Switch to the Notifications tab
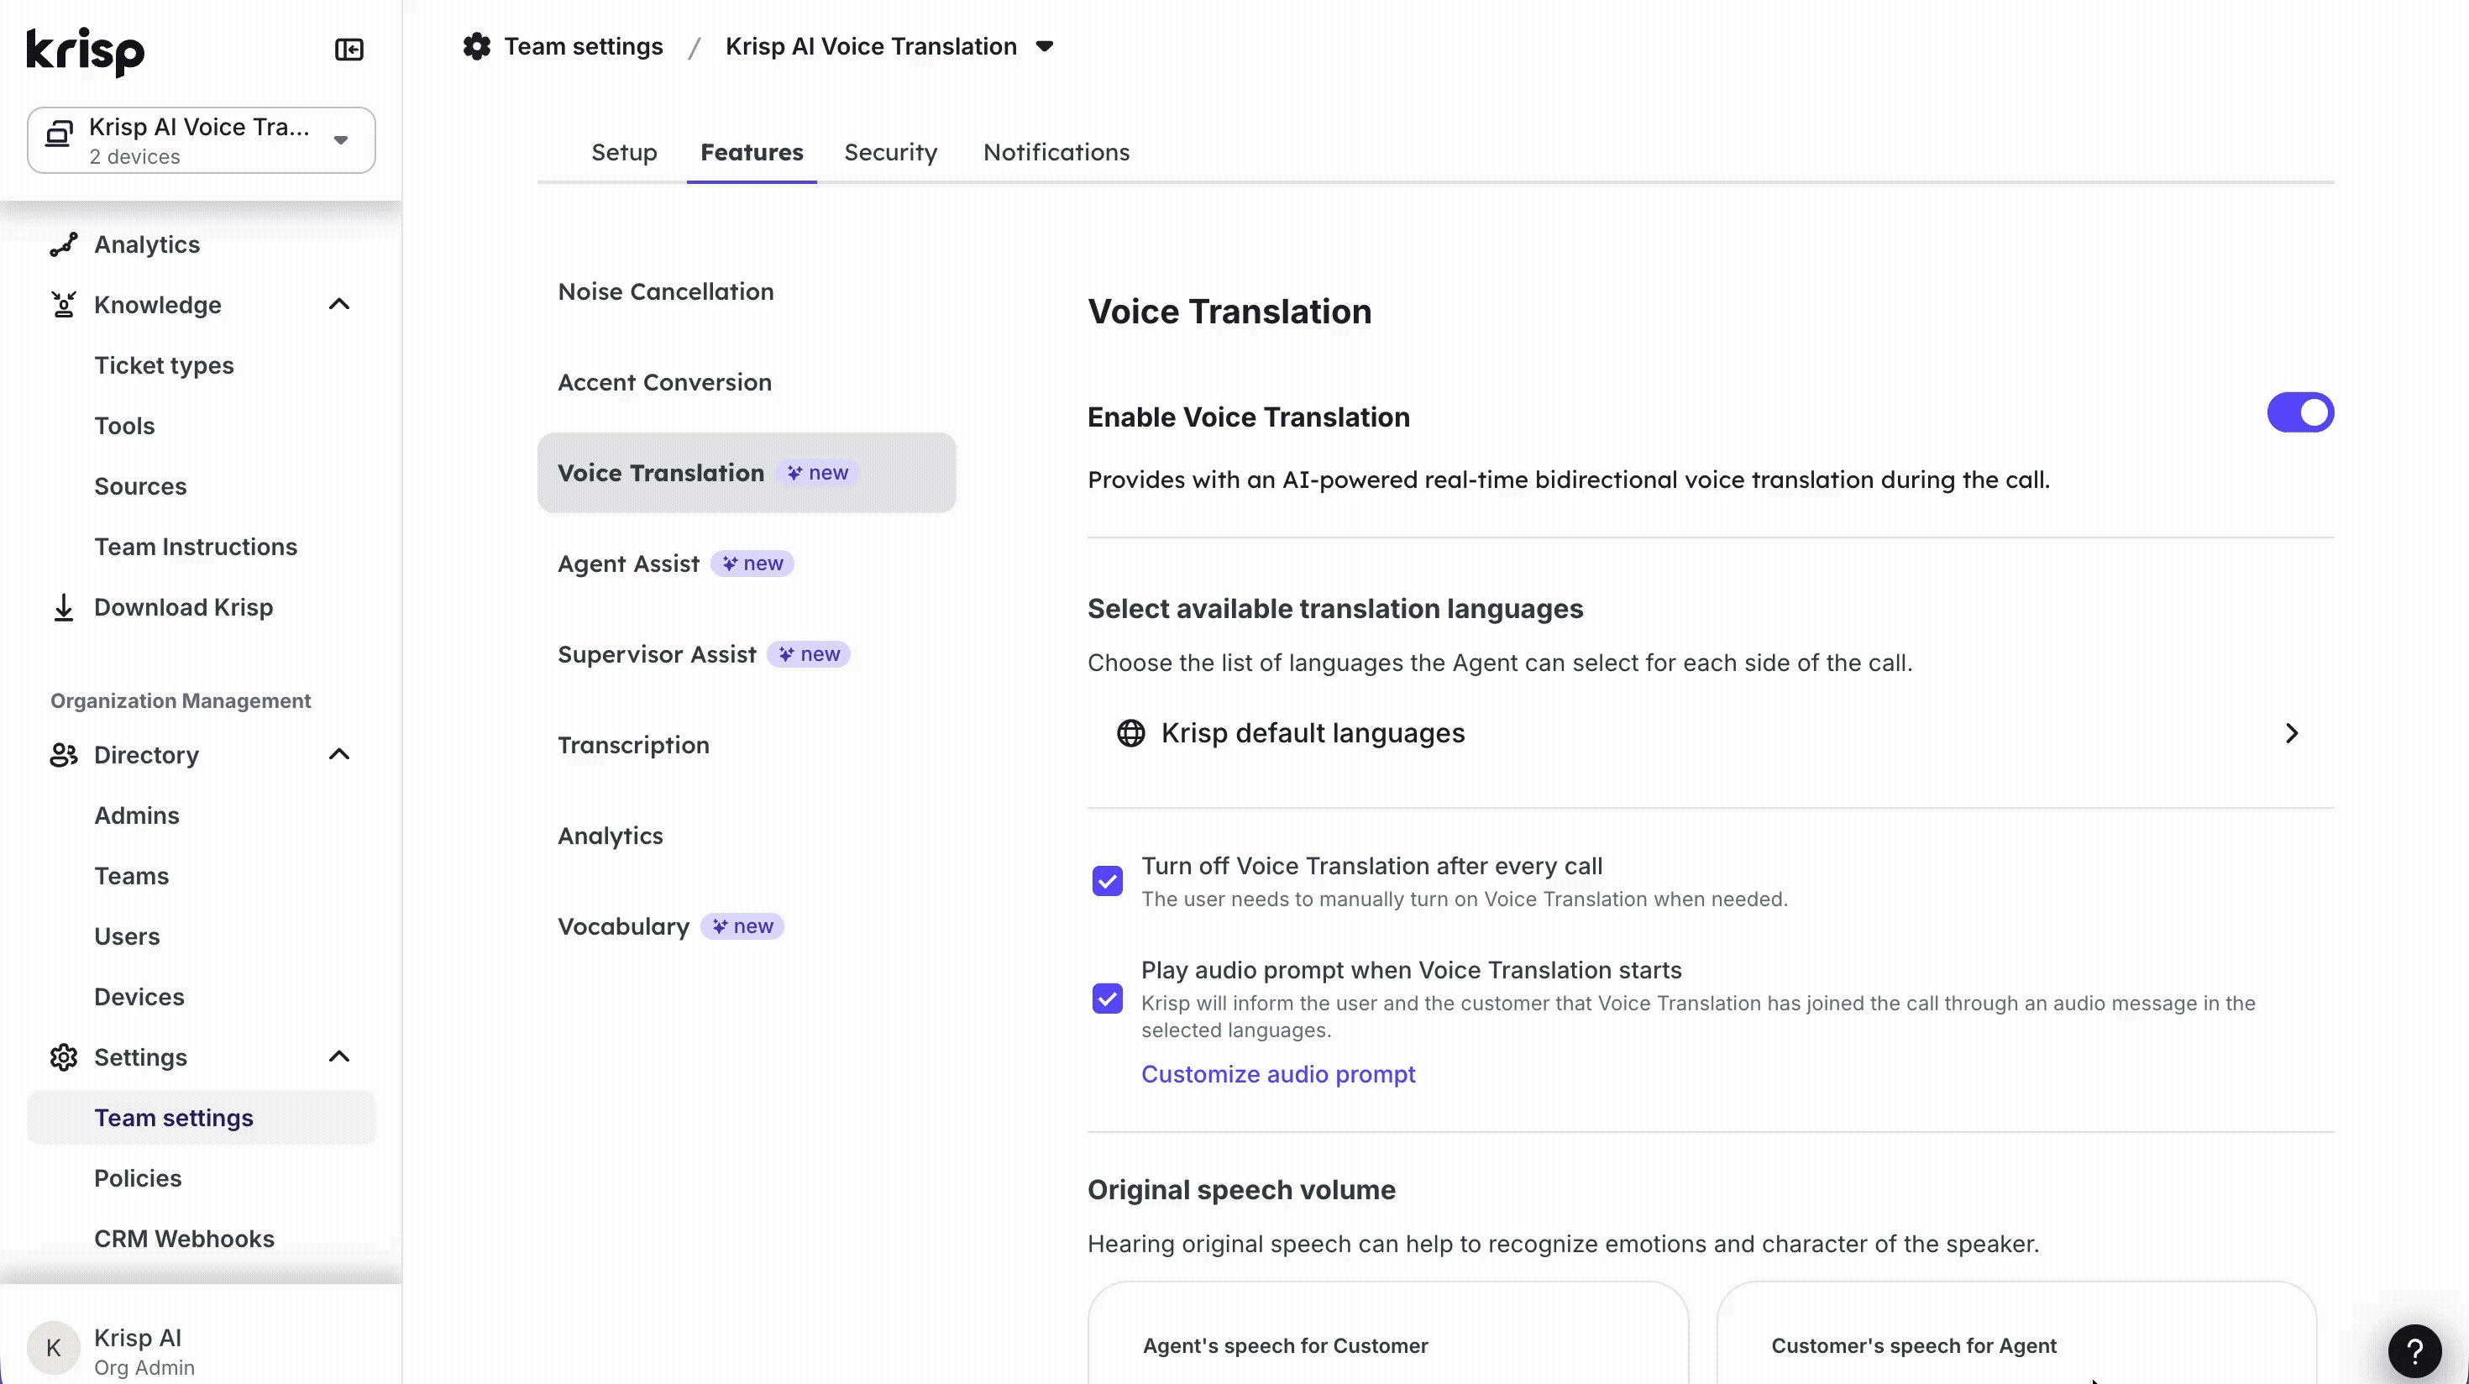The width and height of the screenshot is (2469, 1384). pyautogui.click(x=1056, y=152)
